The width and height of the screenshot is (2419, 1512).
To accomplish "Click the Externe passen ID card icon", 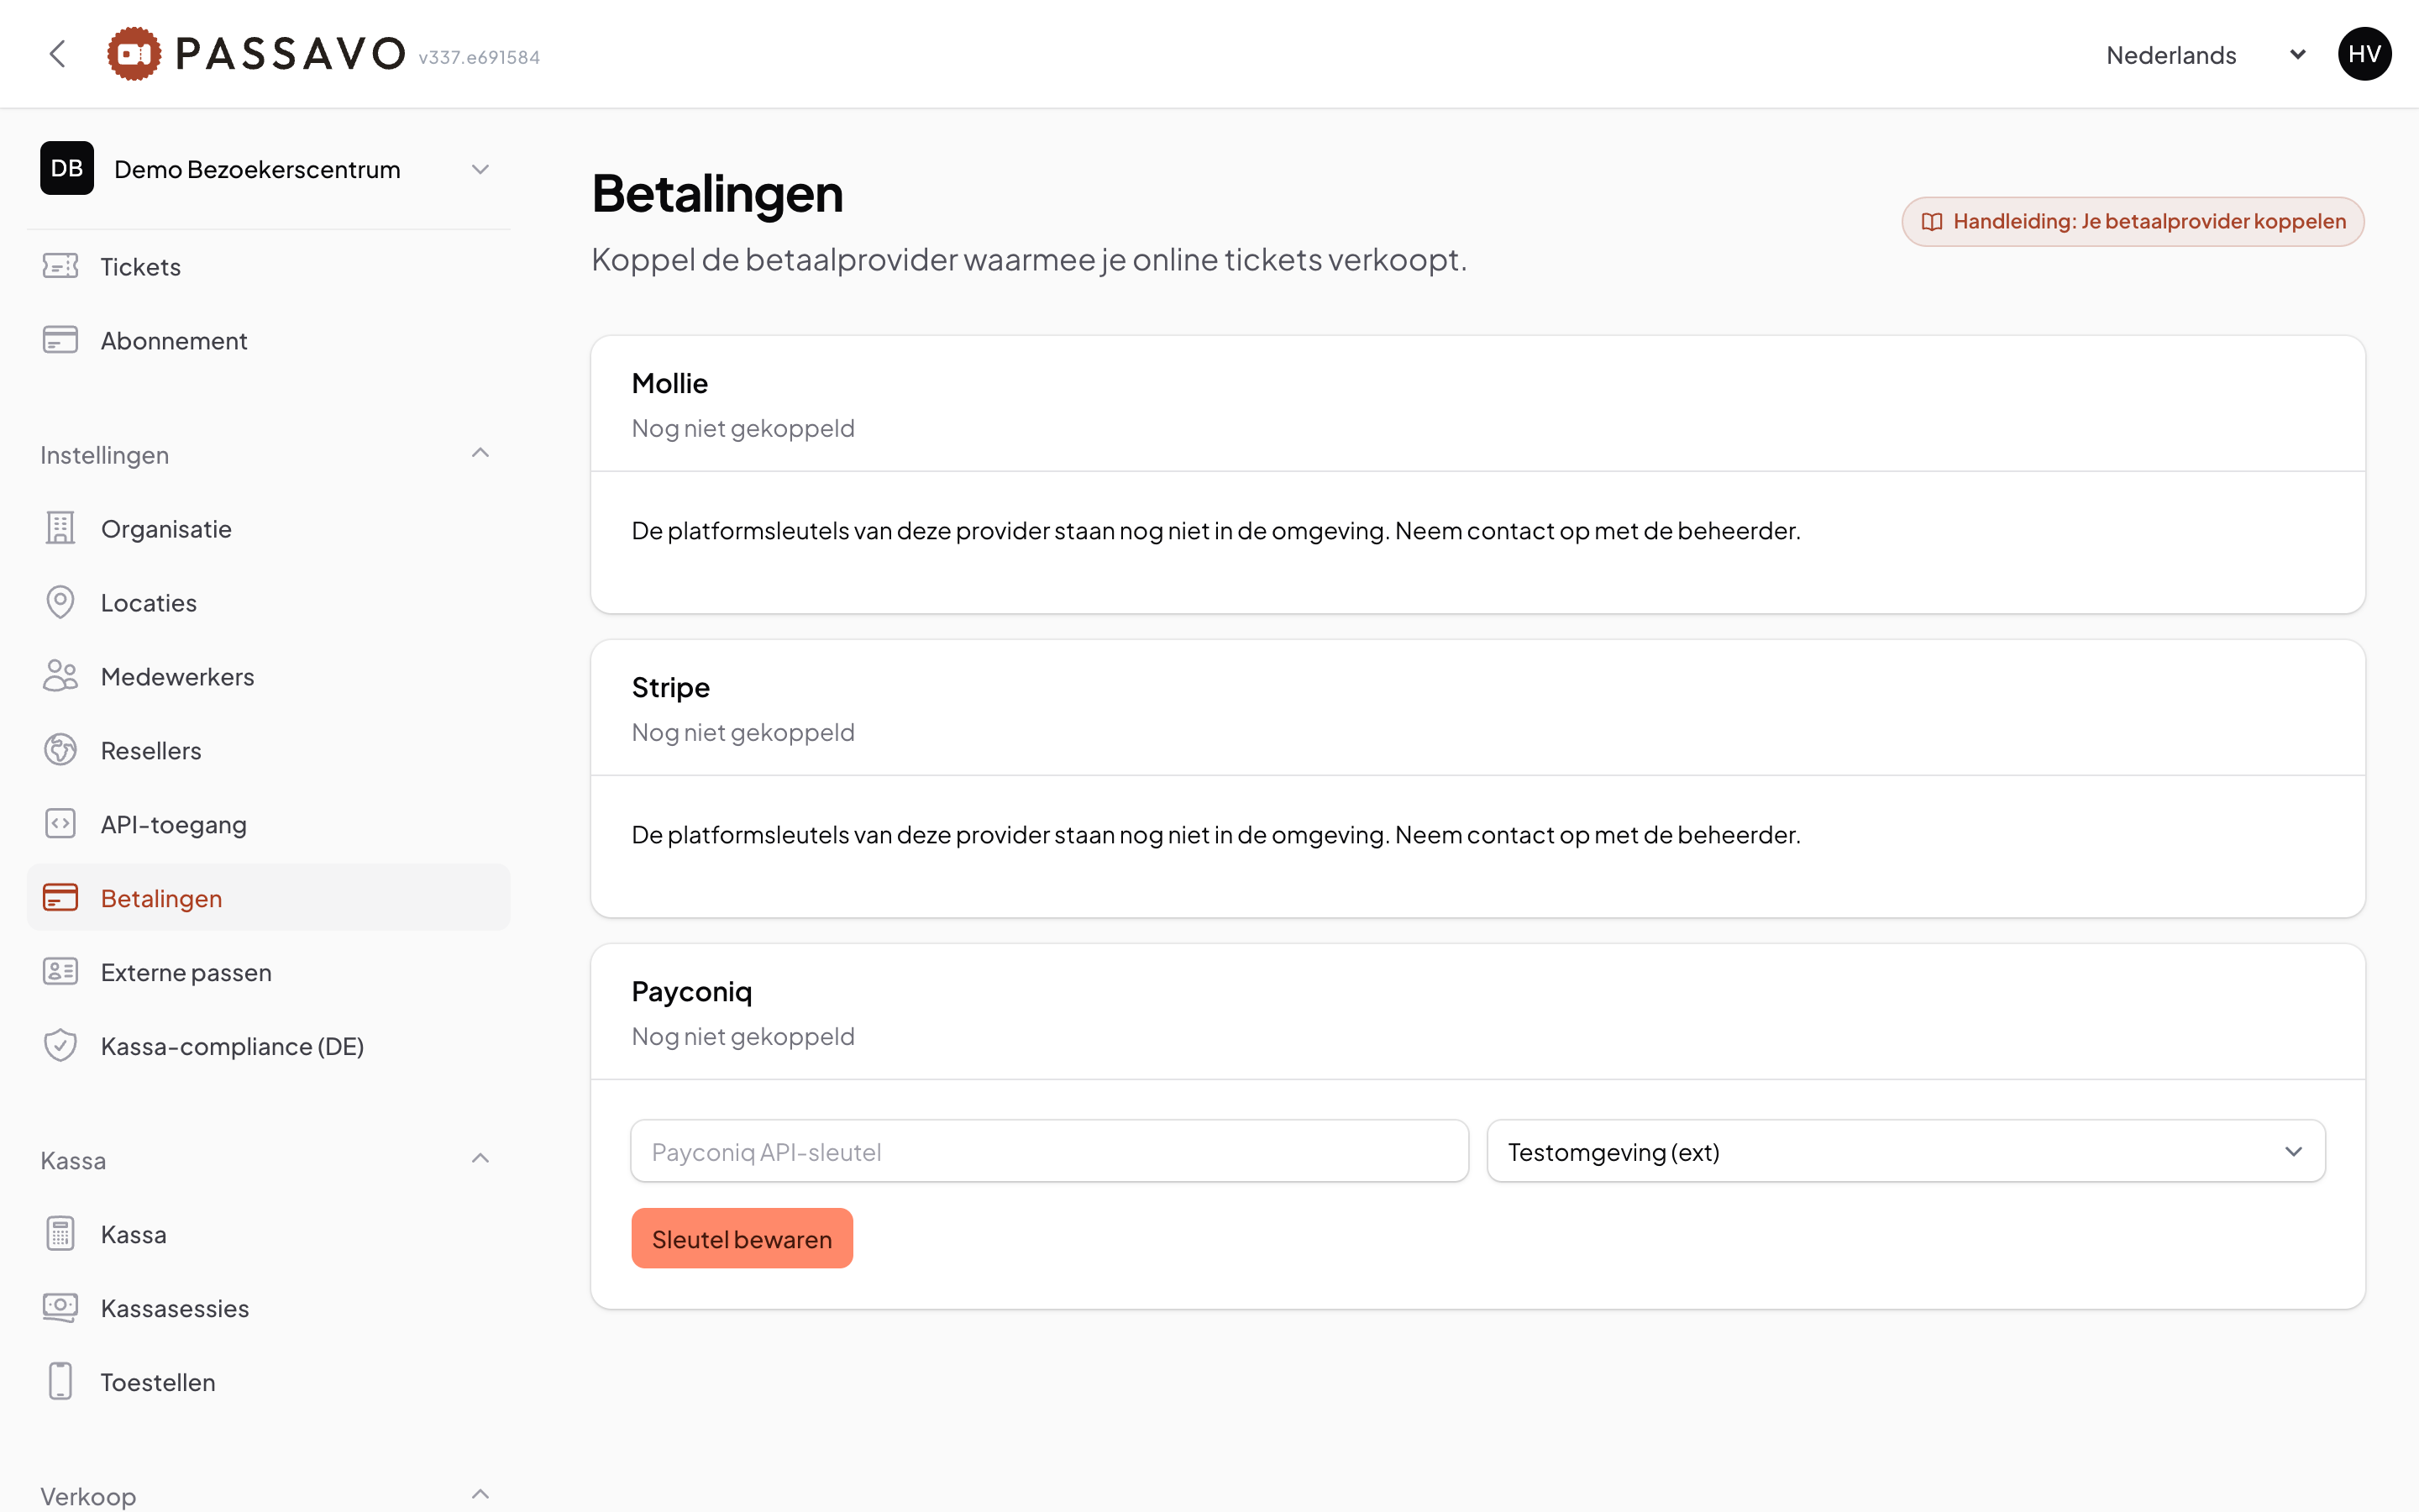I will pos(61,972).
